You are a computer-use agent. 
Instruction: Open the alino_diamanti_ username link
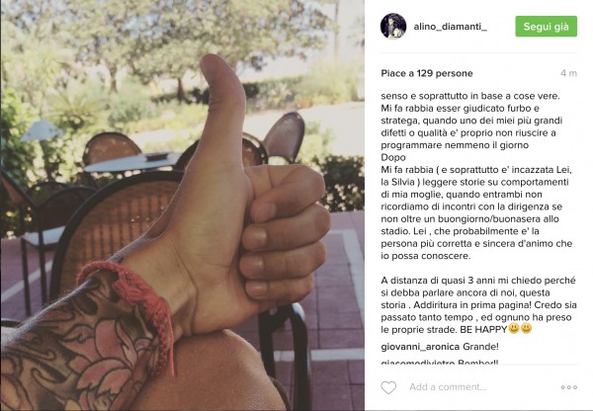tap(451, 27)
